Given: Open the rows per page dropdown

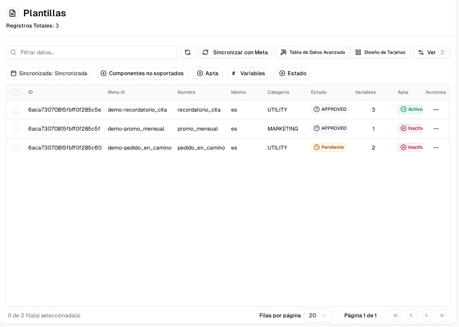Looking at the screenshot, I should 318,315.
